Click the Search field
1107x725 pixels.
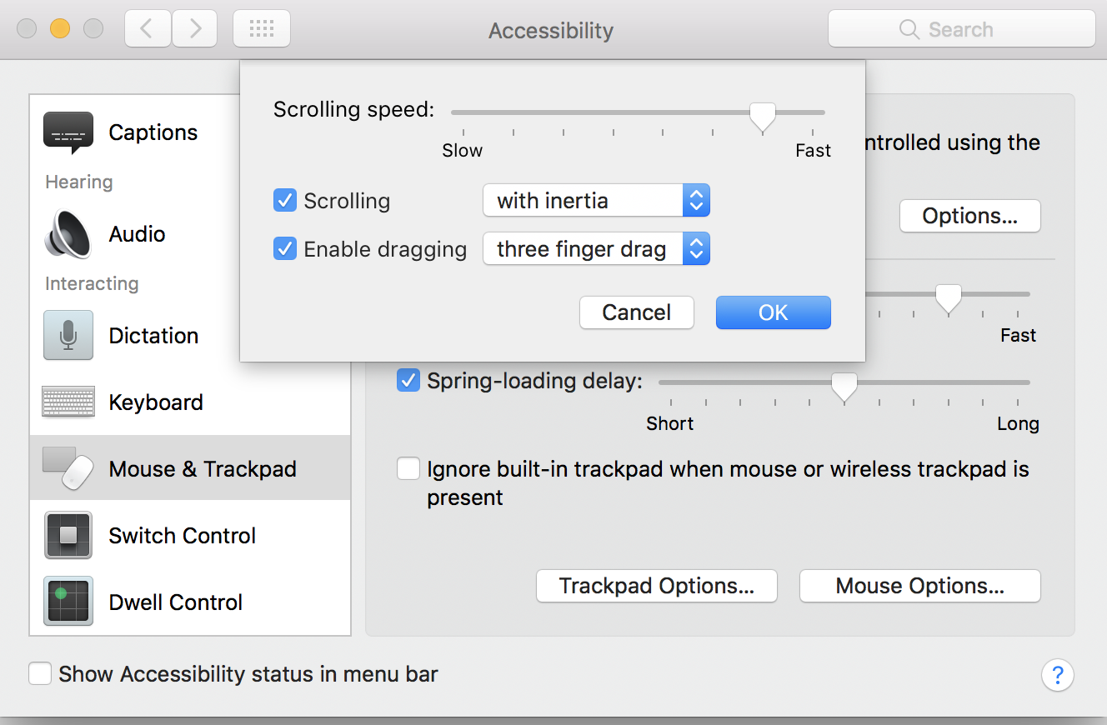[961, 30]
